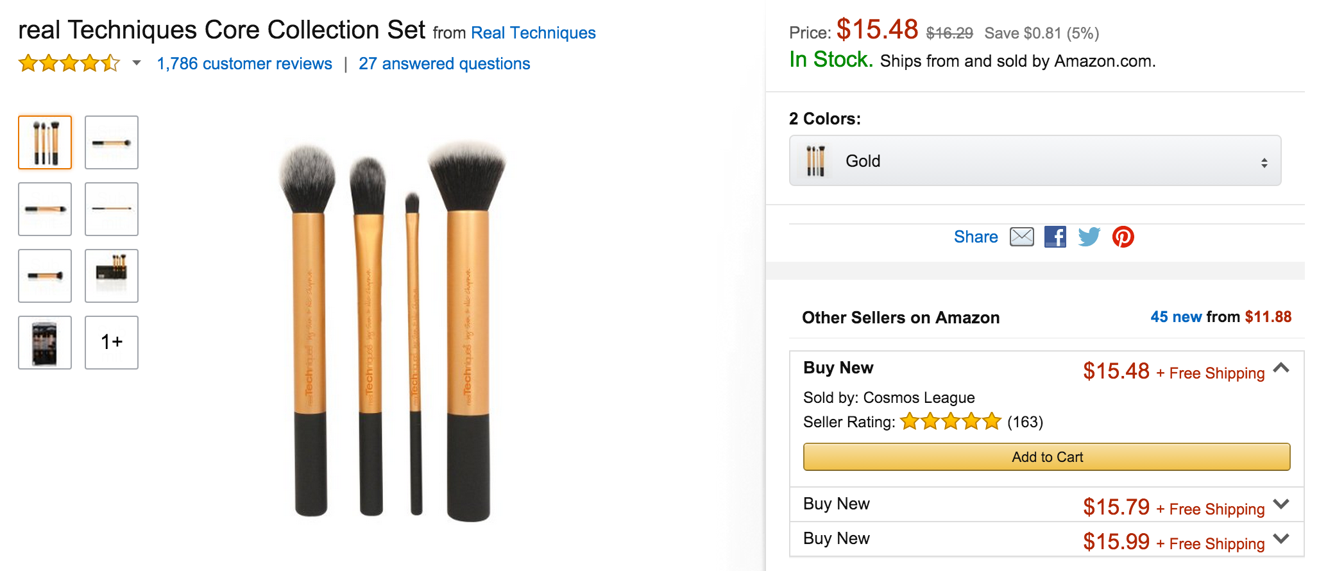Image resolution: width=1319 pixels, height=571 pixels.
Task: Click the main brush set product image
Action: pos(393,330)
